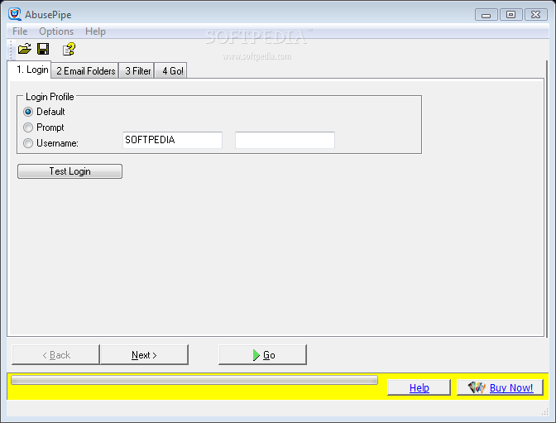Viewport: 556px width, 423px height.
Task: Open the help document toolbar icon
Action: (x=69, y=49)
